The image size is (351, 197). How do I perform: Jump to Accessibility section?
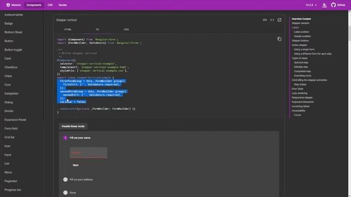(x=298, y=111)
